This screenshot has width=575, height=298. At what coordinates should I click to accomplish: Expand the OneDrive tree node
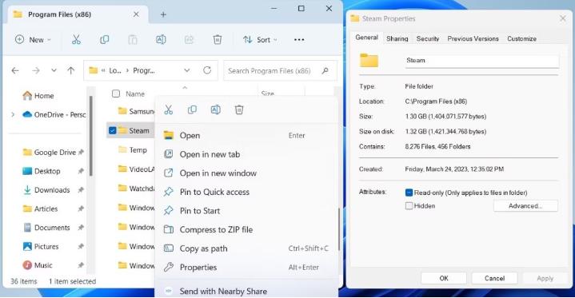[13, 115]
